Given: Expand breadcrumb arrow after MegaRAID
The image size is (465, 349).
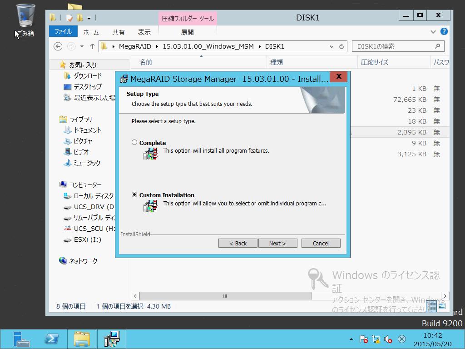Looking at the screenshot, I should pyautogui.click(x=157, y=47).
